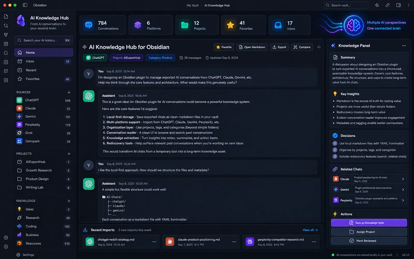The height and width of the screenshot is (259, 414).
Task: Add a new project with the plus icon
Action: click(x=69, y=154)
